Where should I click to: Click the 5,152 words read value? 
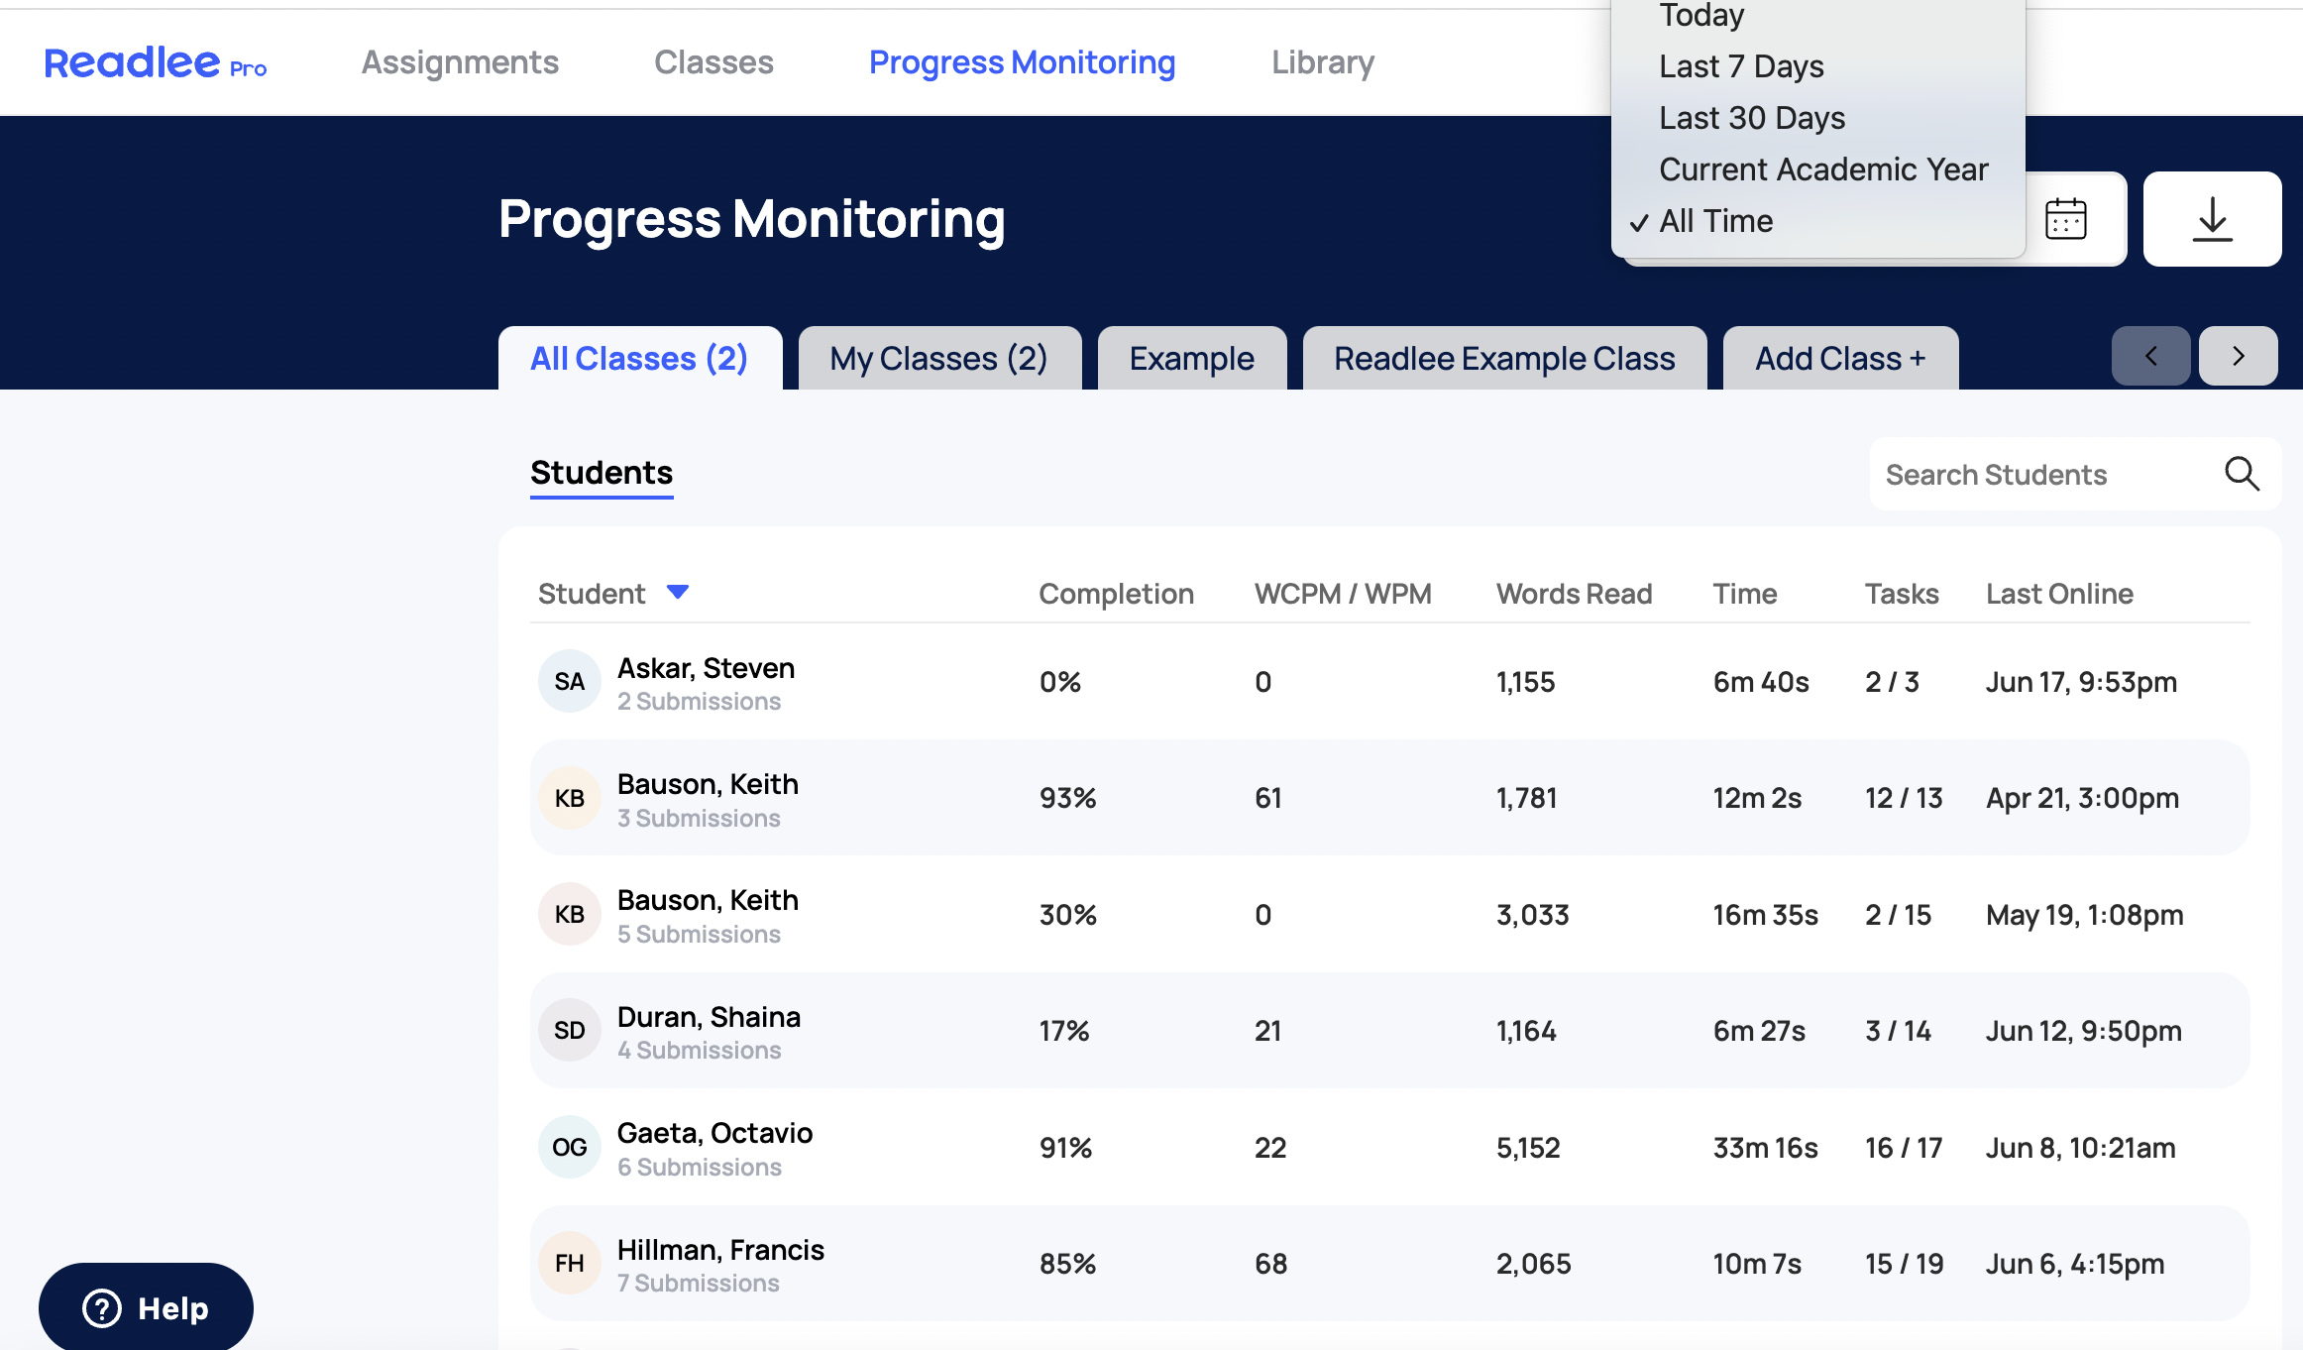pyautogui.click(x=1528, y=1148)
